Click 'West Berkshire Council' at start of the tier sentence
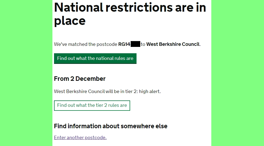 [x=79, y=91]
